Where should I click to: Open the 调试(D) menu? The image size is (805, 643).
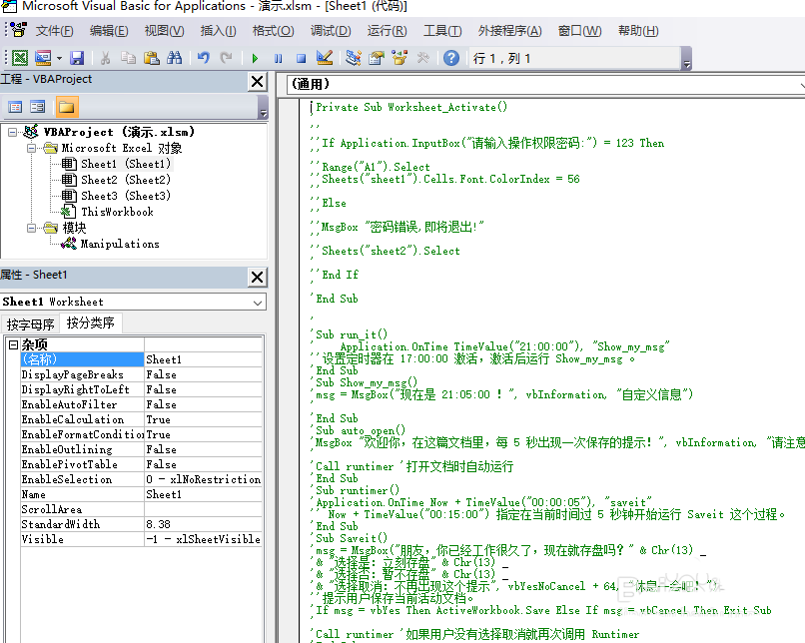tap(331, 31)
